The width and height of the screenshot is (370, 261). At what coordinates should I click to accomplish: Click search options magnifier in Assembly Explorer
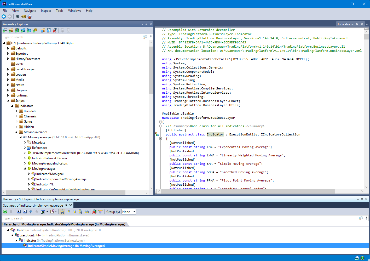tap(145, 37)
